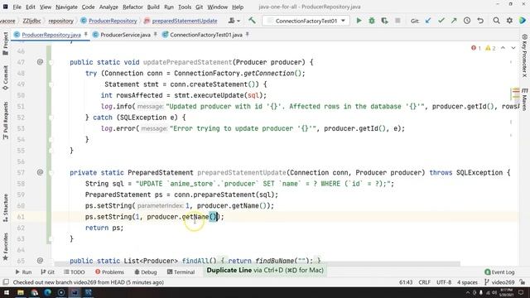This screenshot has width=530, height=298.
Task: Commit changes with the checkmark icon
Action: click(441, 21)
